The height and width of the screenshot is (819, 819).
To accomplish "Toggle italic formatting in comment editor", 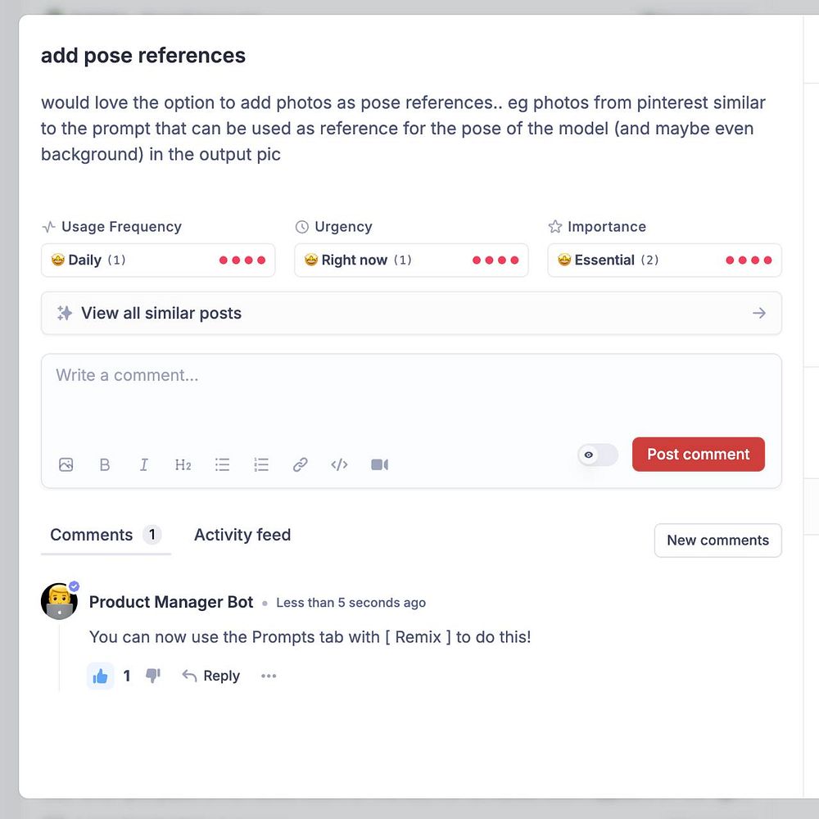I will tap(144, 464).
